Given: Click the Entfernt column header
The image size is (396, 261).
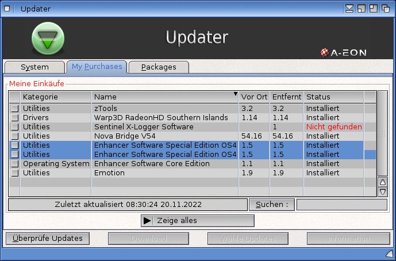Looking at the screenshot, I should (x=287, y=97).
